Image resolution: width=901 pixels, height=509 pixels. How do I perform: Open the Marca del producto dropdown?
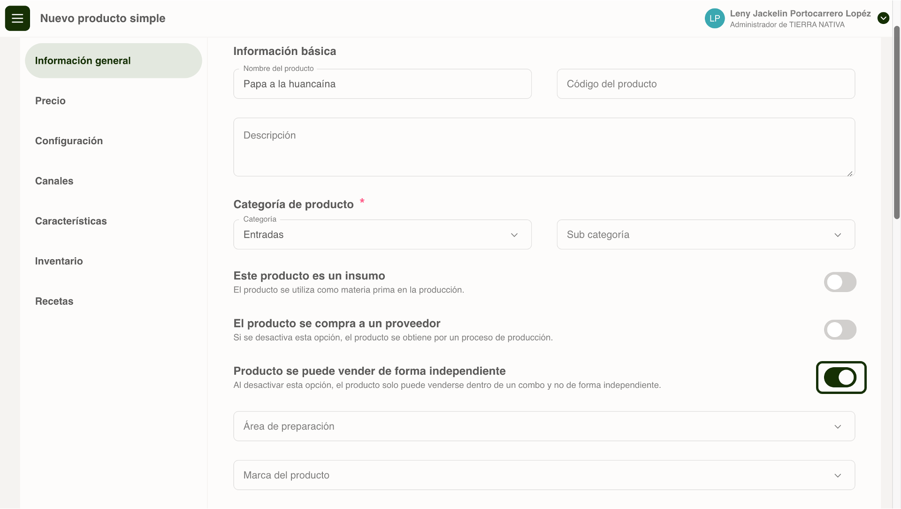click(x=544, y=475)
